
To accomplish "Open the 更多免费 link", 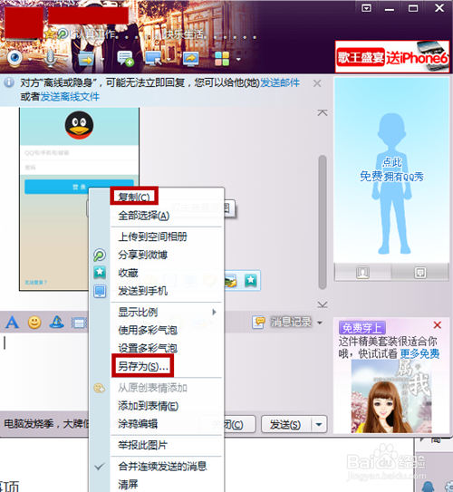I will tap(419, 353).
